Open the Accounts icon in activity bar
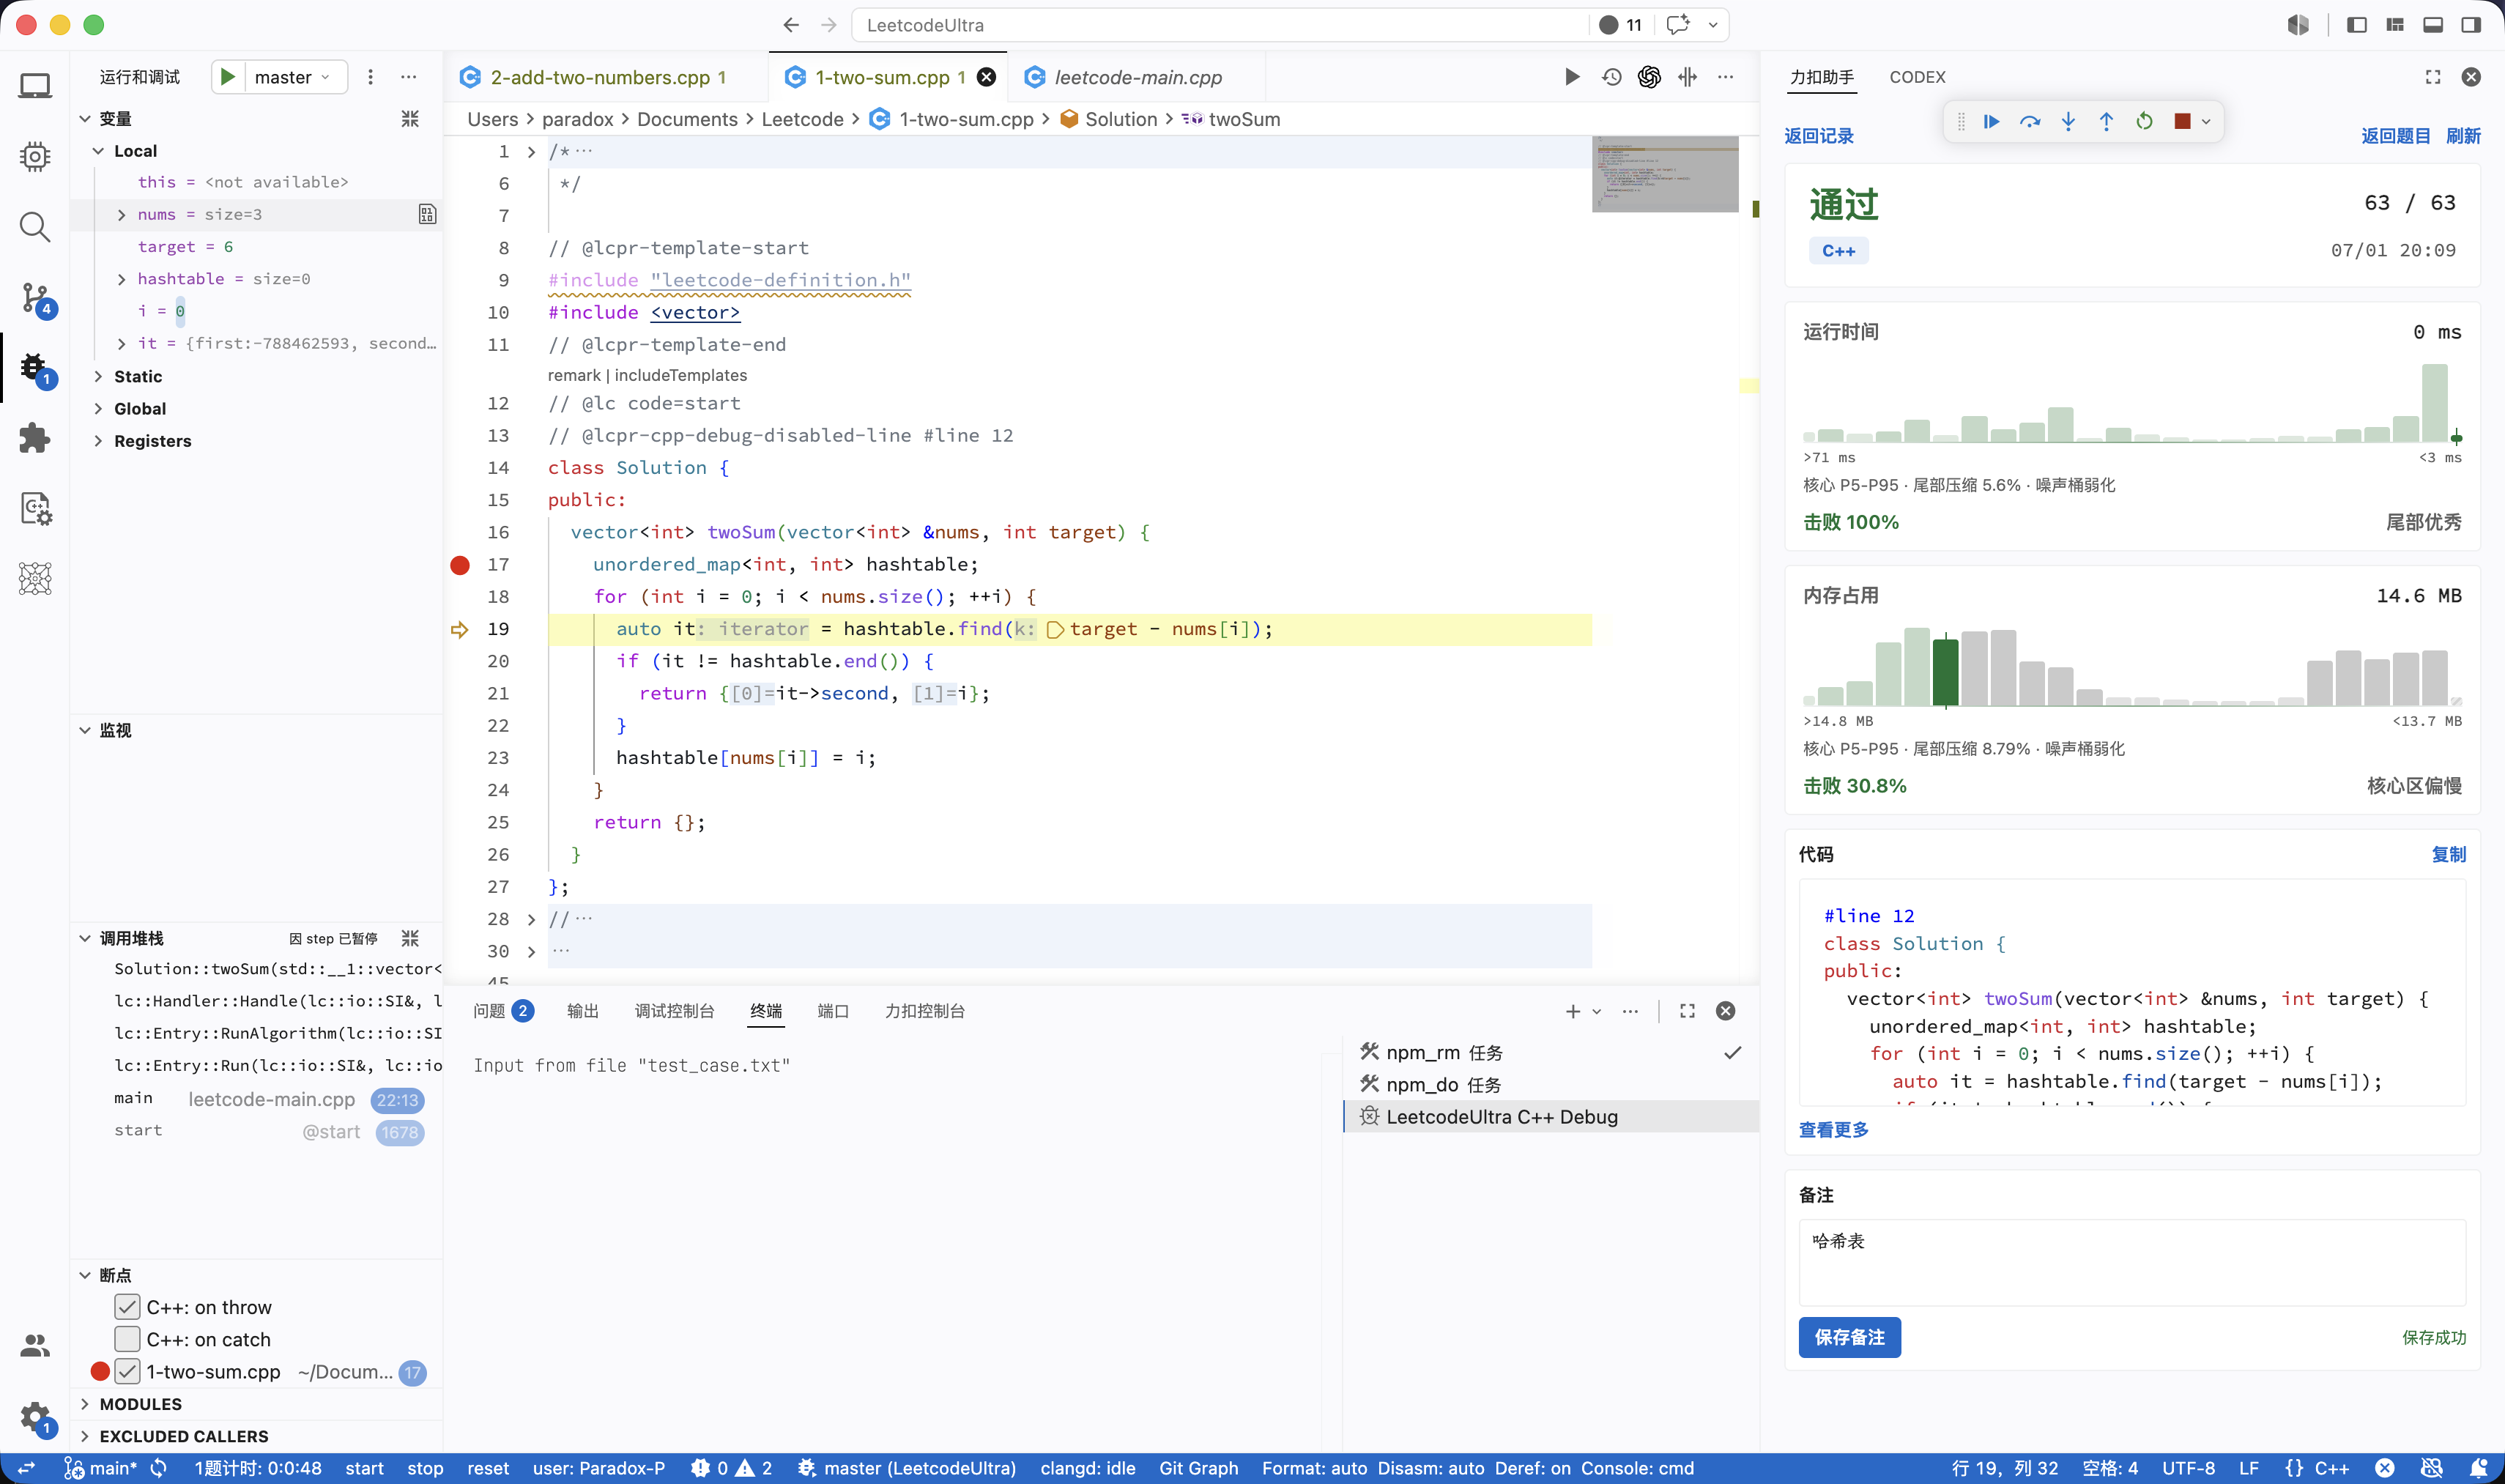This screenshot has width=2505, height=1484. pos(35,1346)
